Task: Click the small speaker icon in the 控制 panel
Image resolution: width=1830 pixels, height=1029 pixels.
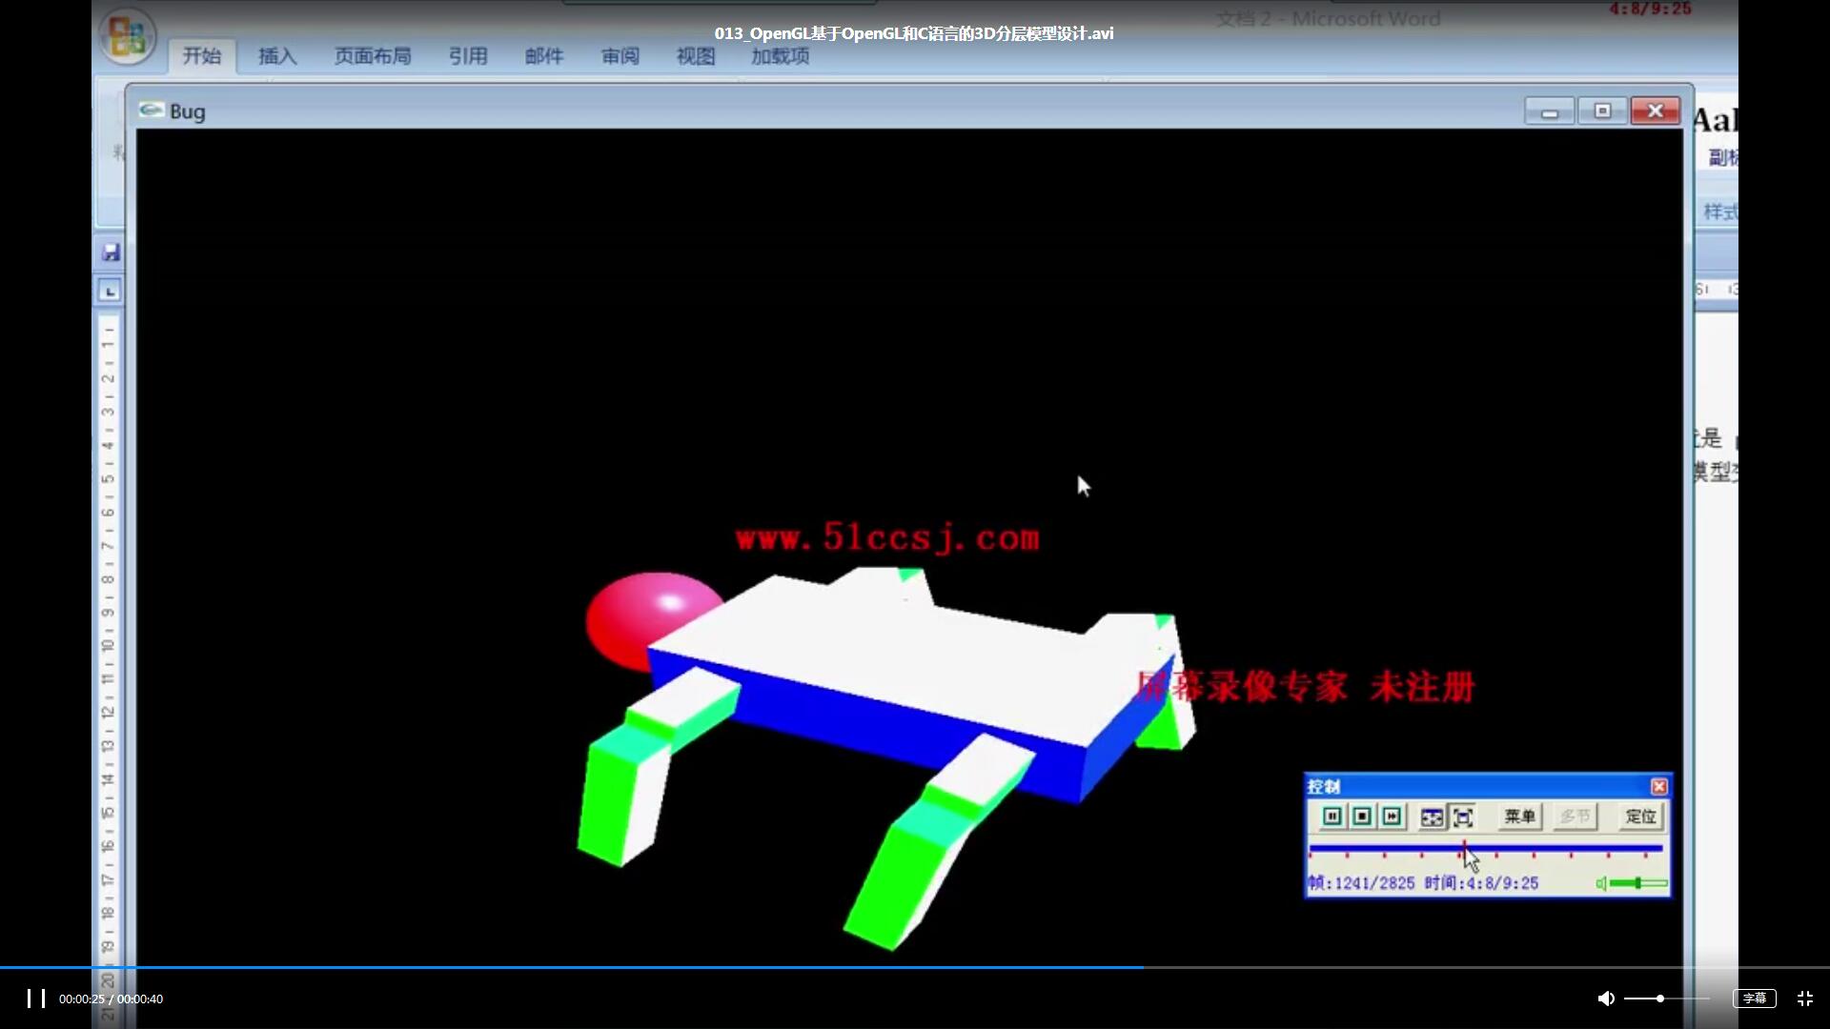Action: (1601, 883)
